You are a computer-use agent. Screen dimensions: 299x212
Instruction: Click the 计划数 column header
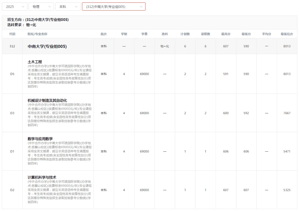pyautogui.click(x=185, y=34)
